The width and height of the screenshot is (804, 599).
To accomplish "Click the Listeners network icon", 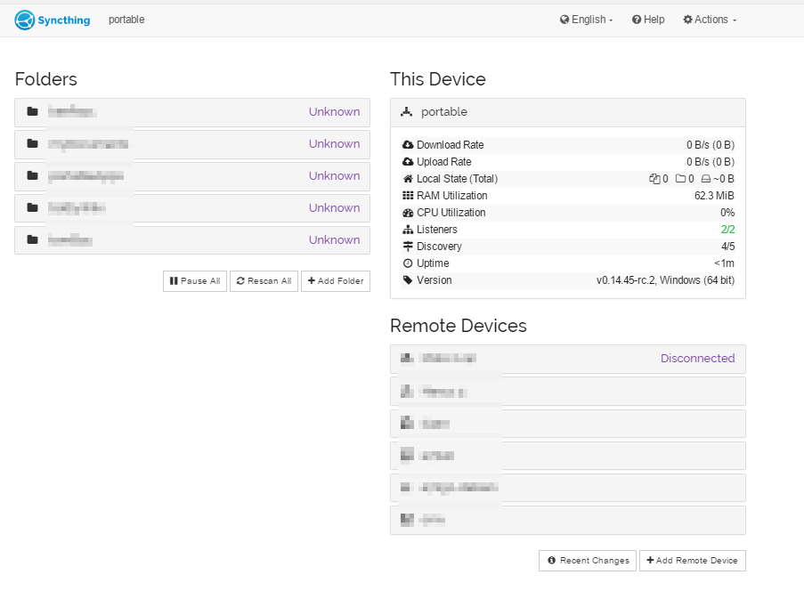I will 406,229.
